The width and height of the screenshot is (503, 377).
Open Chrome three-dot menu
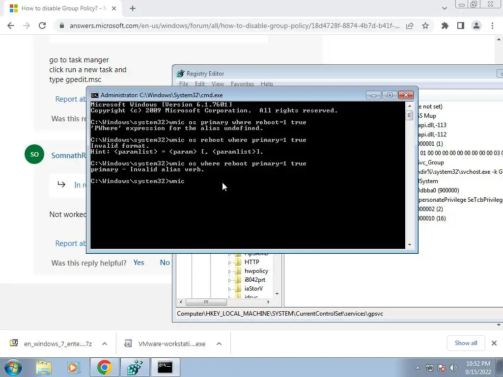coord(492,26)
